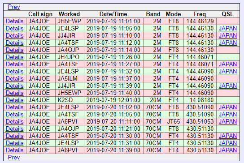Click JAPAN QSL link for JE4LSP at 11:32:00

228,71
